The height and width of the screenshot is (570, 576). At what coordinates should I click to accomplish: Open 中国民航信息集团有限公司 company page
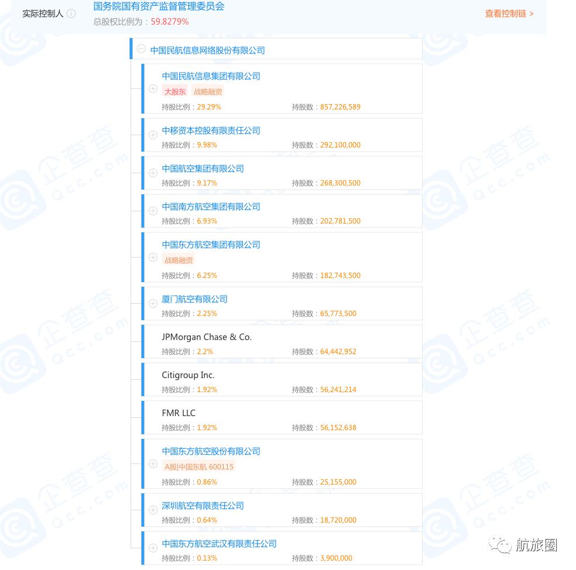211,76
